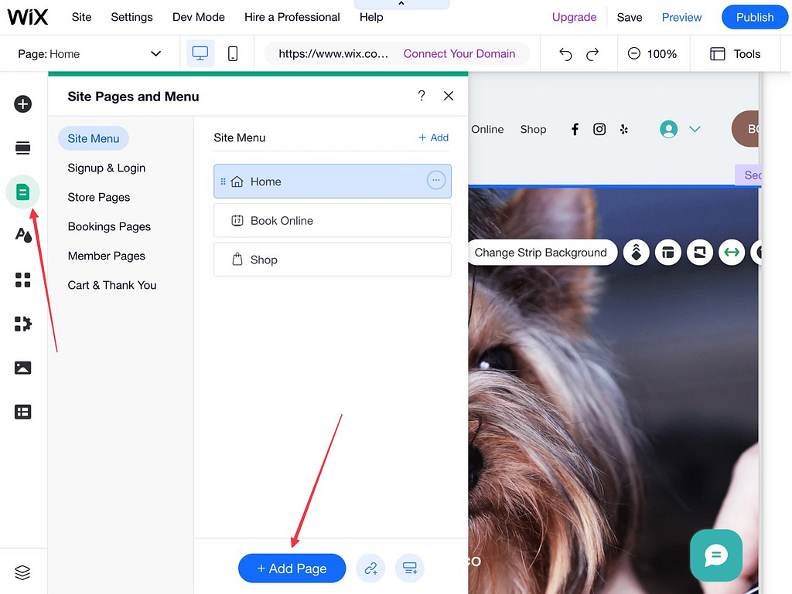Open the chat bubble widget
Screen dimensions: 792x594
coord(716,555)
